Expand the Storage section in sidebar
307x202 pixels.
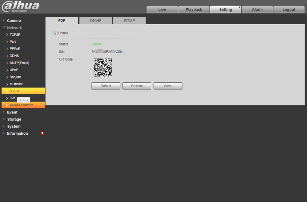14,119
